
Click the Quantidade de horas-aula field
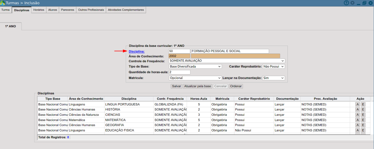tap(179, 72)
